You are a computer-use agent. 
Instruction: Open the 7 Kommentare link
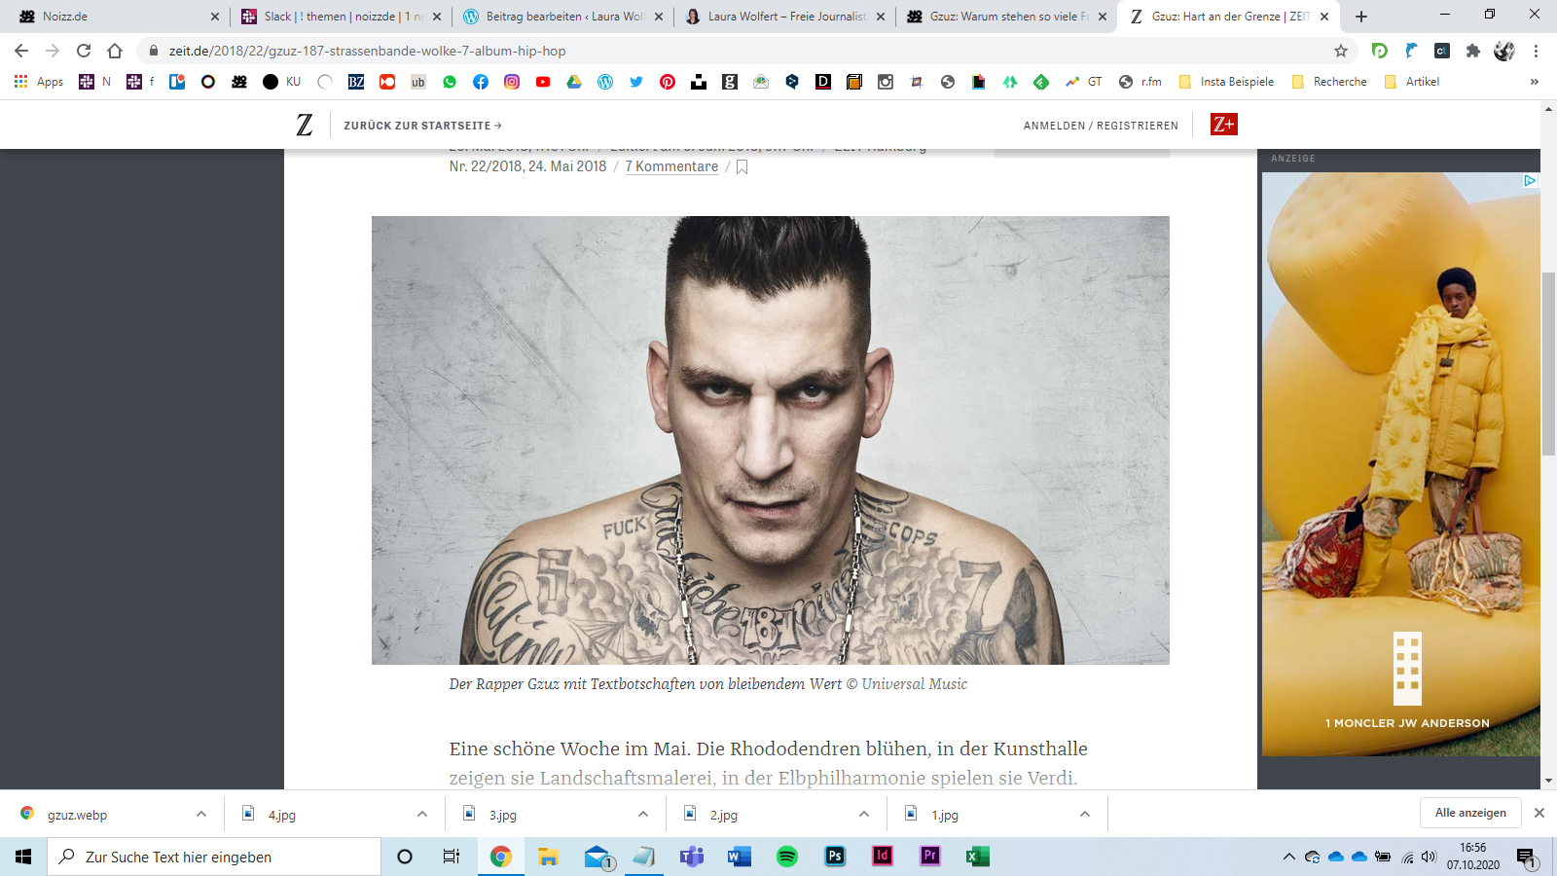click(x=671, y=166)
